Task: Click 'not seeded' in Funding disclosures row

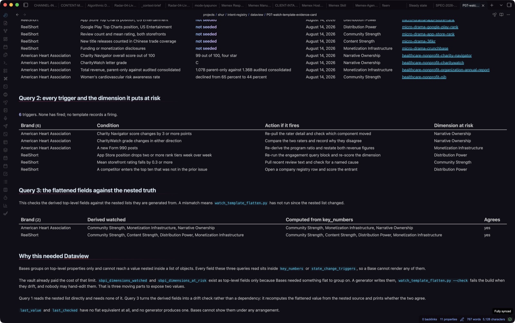Action: [206, 48]
